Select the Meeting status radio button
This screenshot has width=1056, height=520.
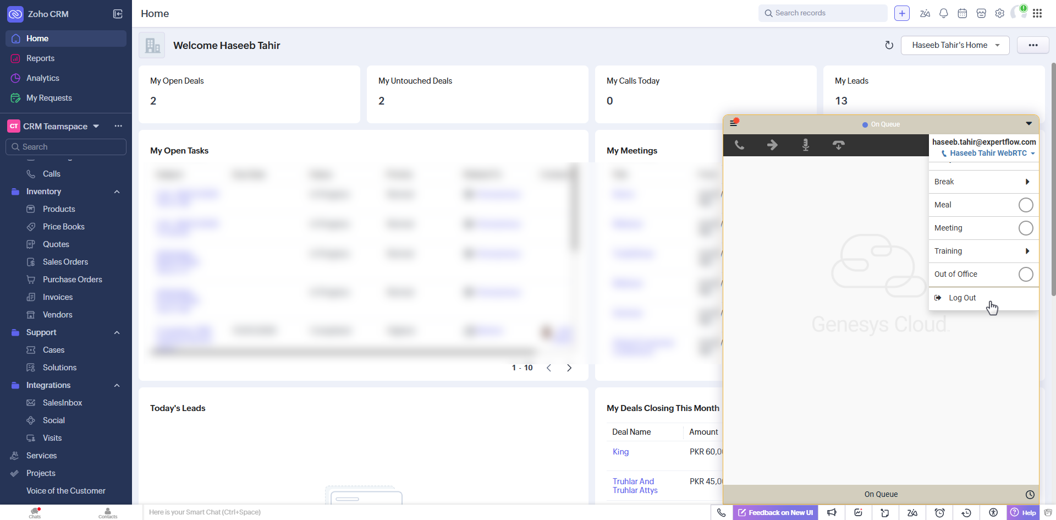click(x=1025, y=228)
